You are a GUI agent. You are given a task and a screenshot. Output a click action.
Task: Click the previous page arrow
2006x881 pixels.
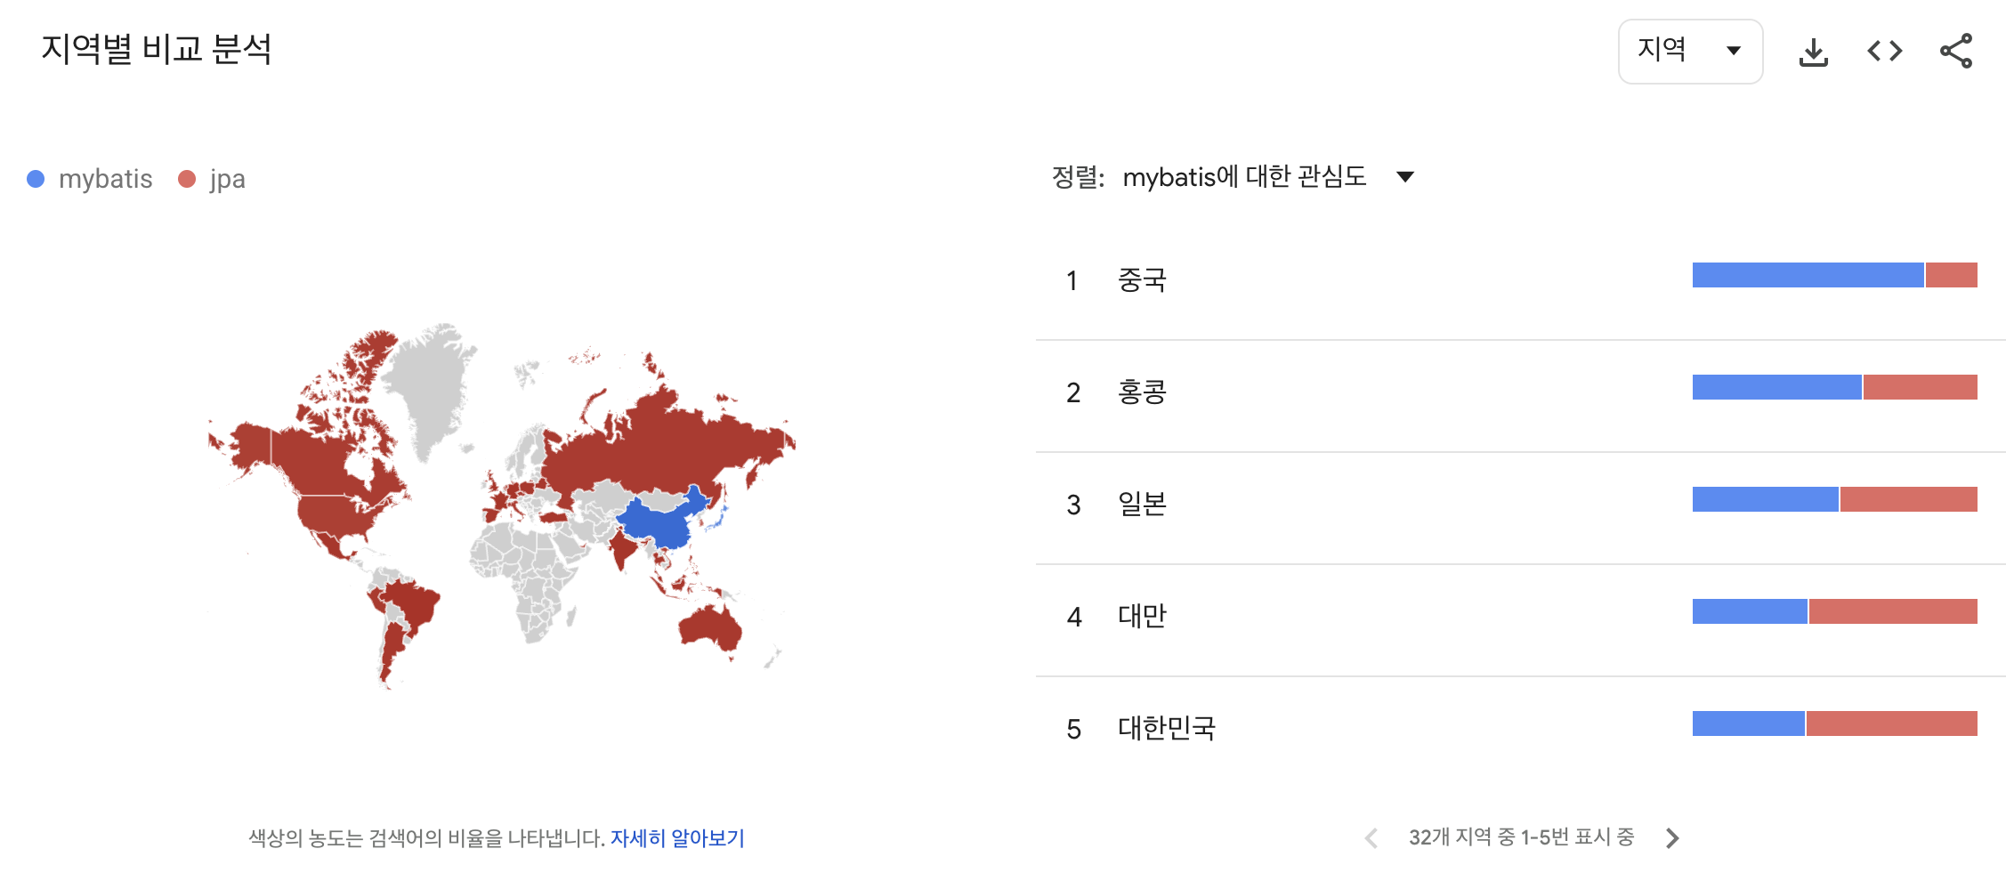coord(1371,837)
